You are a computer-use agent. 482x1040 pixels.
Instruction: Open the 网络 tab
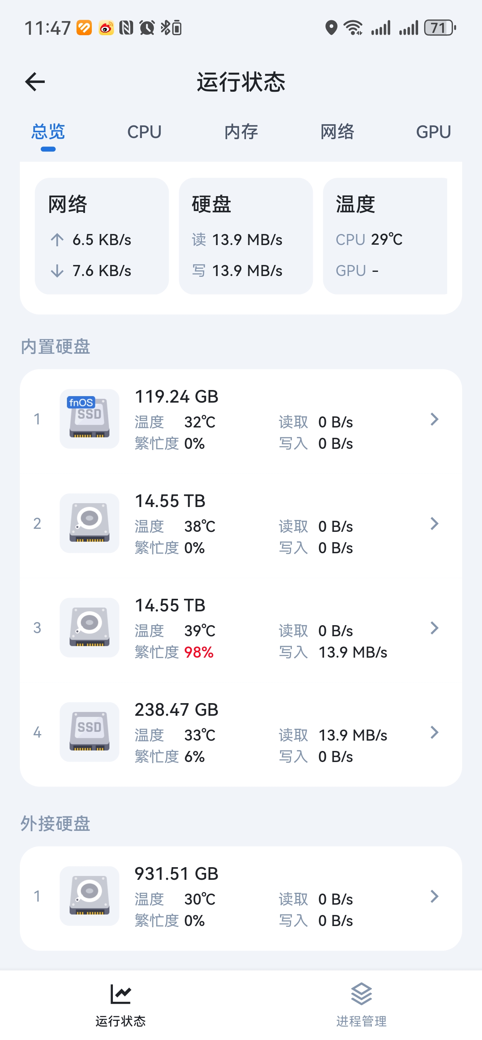[337, 132]
